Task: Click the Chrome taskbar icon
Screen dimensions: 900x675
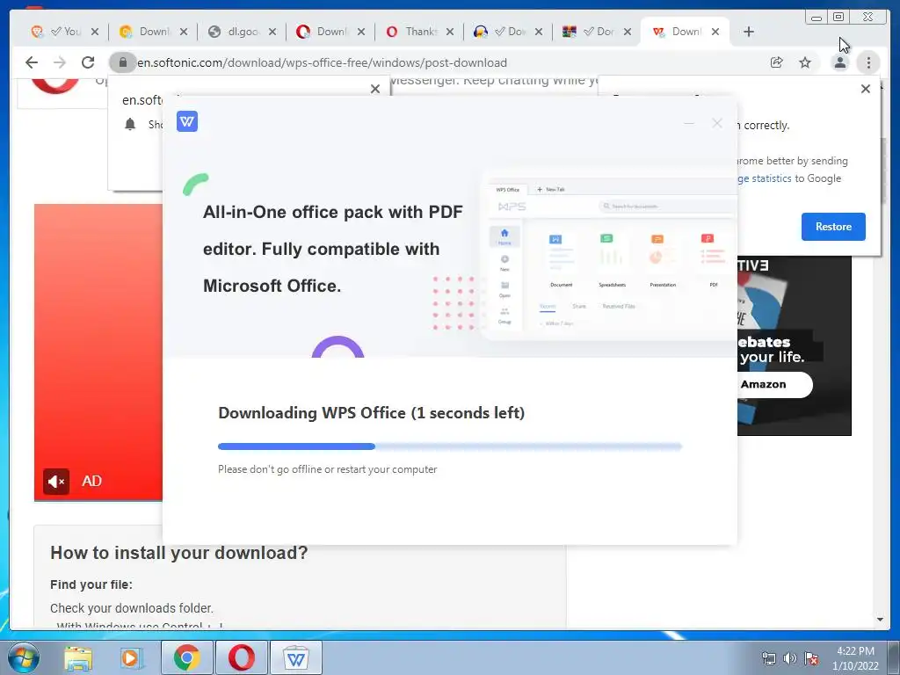Action: point(186,657)
